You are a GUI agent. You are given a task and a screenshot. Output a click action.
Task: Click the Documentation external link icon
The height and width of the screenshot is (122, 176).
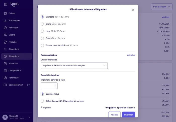point(28,85)
